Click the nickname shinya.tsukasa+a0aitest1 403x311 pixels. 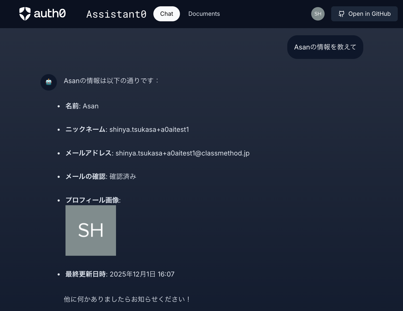point(149,129)
